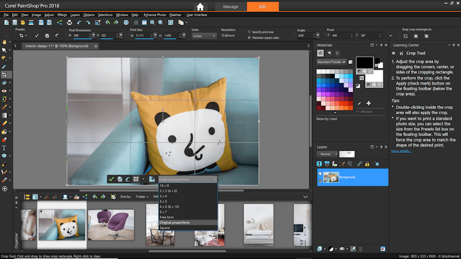Image resolution: width=461 pixels, height=259 pixels.
Task: Apply the crop with the green checkmark
Action: click(x=111, y=179)
